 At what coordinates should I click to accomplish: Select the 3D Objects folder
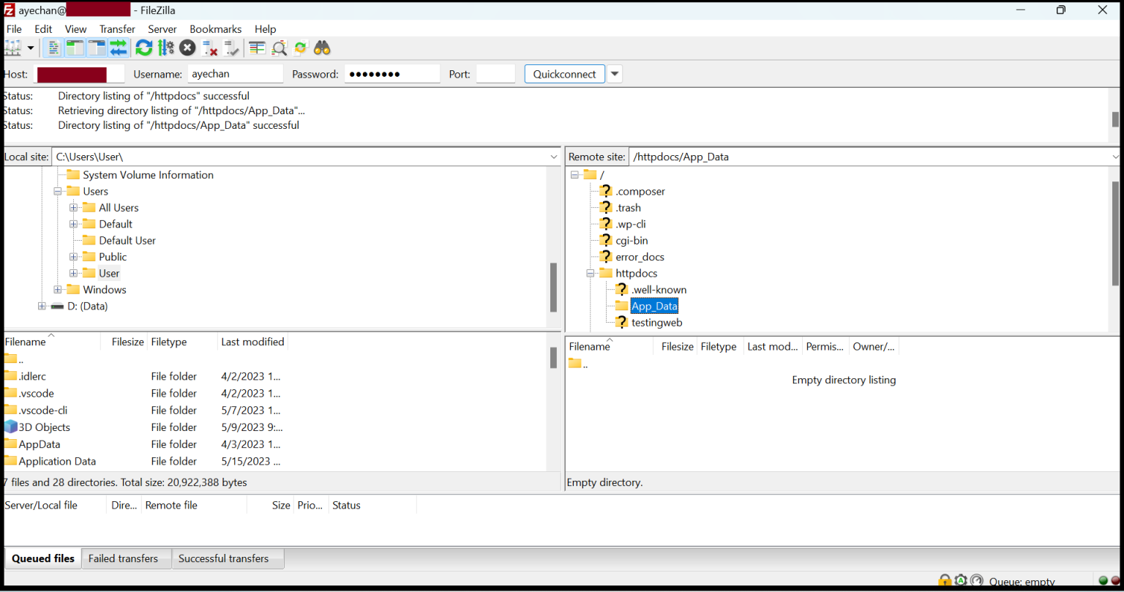click(44, 427)
